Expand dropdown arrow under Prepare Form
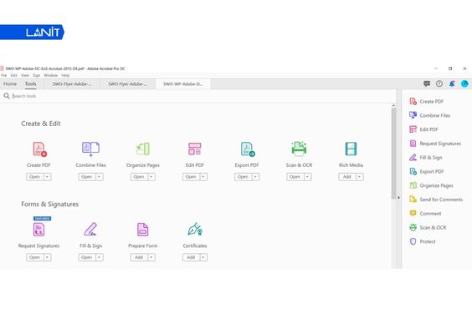The width and height of the screenshot is (472, 334). click(151, 257)
